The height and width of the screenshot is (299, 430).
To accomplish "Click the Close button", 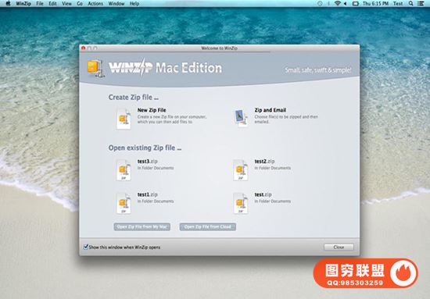I will pyautogui.click(x=339, y=247).
